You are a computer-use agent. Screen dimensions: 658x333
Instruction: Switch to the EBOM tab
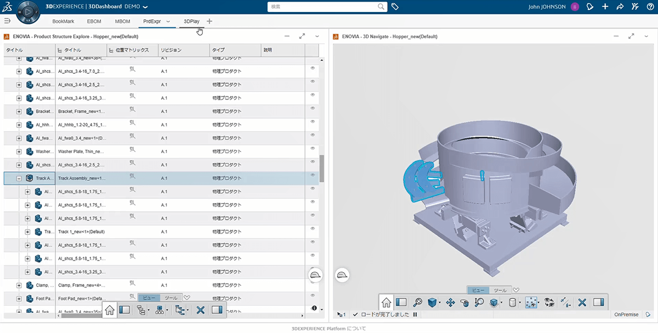click(94, 21)
